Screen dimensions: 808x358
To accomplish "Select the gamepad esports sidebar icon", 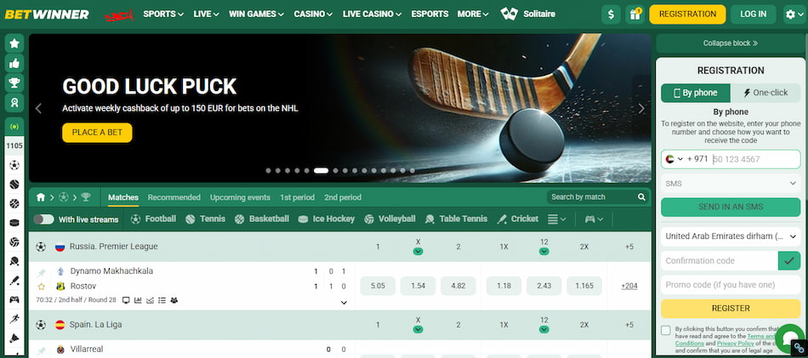I will pos(14,299).
